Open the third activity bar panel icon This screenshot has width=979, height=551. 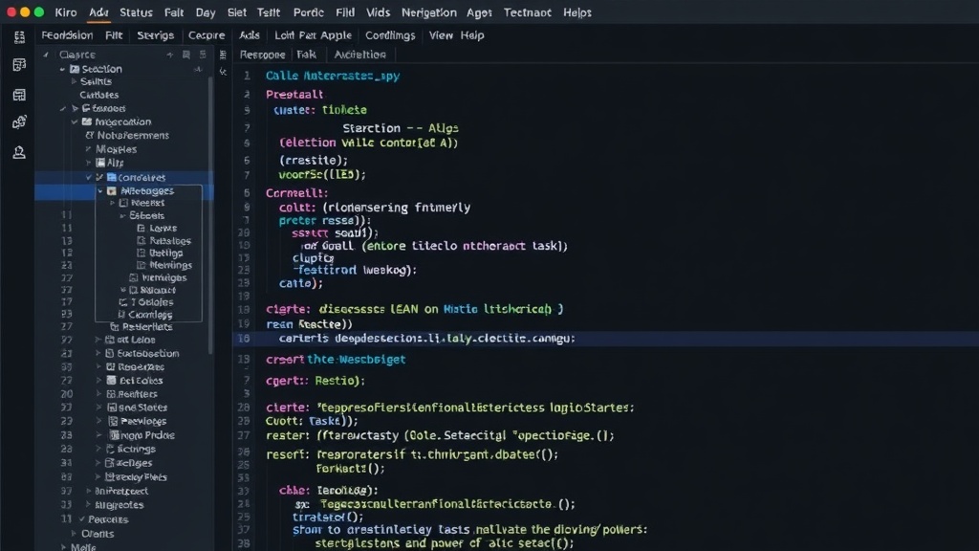tap(19, 95)
